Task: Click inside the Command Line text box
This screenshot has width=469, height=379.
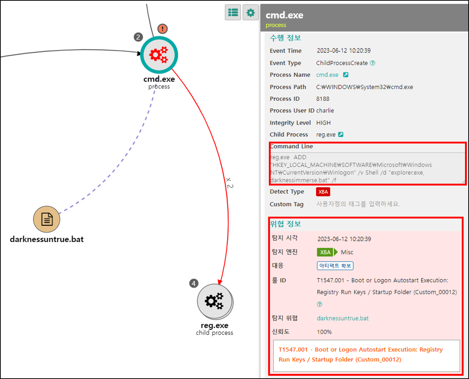Action: pos(368,168)
